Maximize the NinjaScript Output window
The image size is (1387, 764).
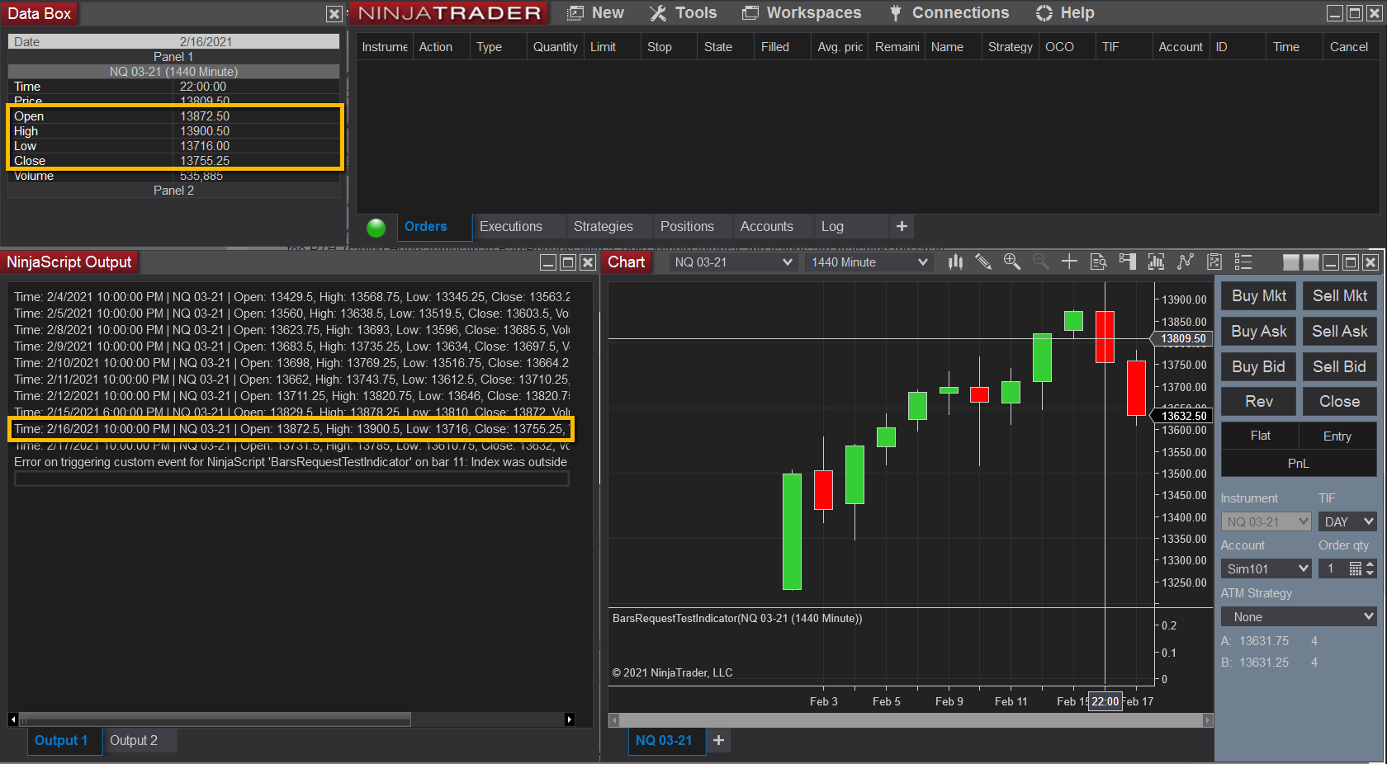point(568,262)
